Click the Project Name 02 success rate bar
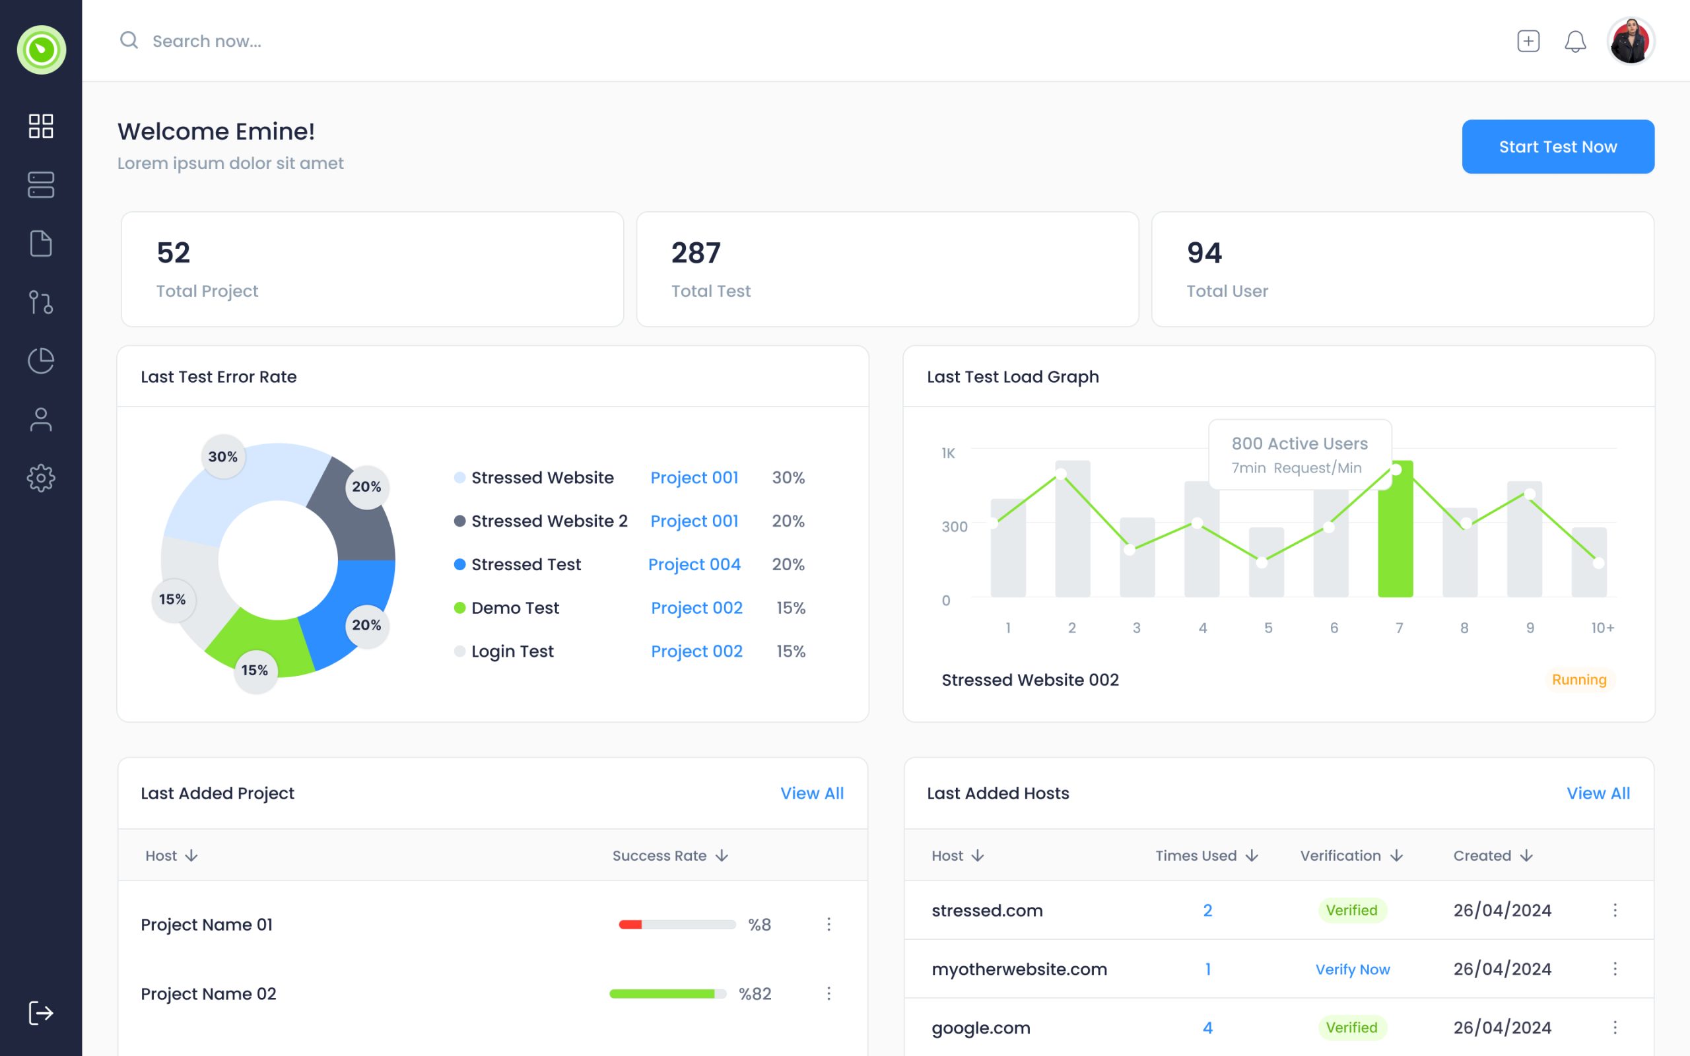This screenshot has height=1056, width=1690. click(665, 993)
